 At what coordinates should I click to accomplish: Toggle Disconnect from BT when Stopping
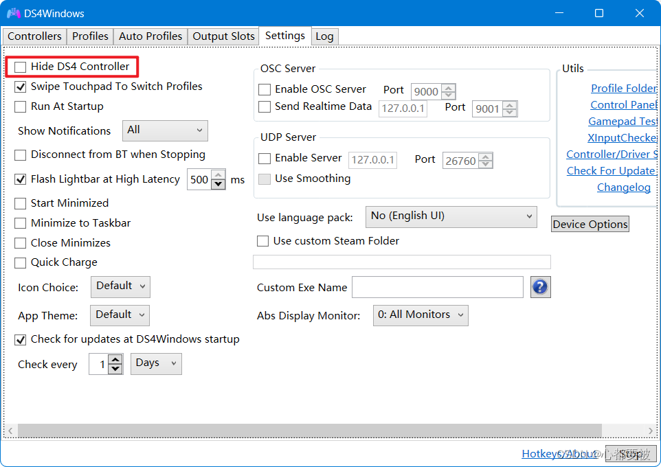20,155
